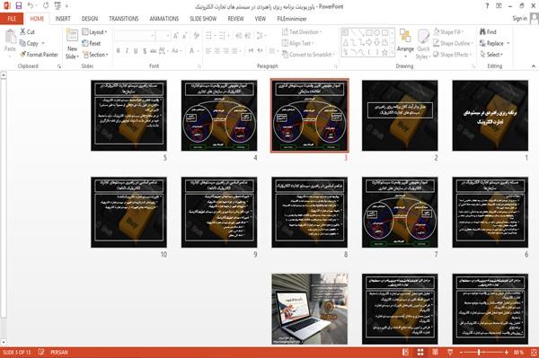Click the Copy button
This screenshot has width=539, height=358.
[x=29, y=43]
